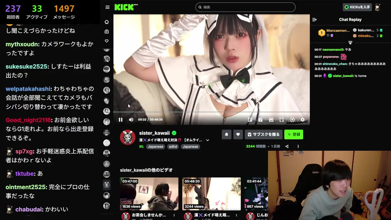The width and height of the screenshot is (391, 220).
Task: Click welpatakahashi username in left chat overlay
Action: click(x=28, y=89)
